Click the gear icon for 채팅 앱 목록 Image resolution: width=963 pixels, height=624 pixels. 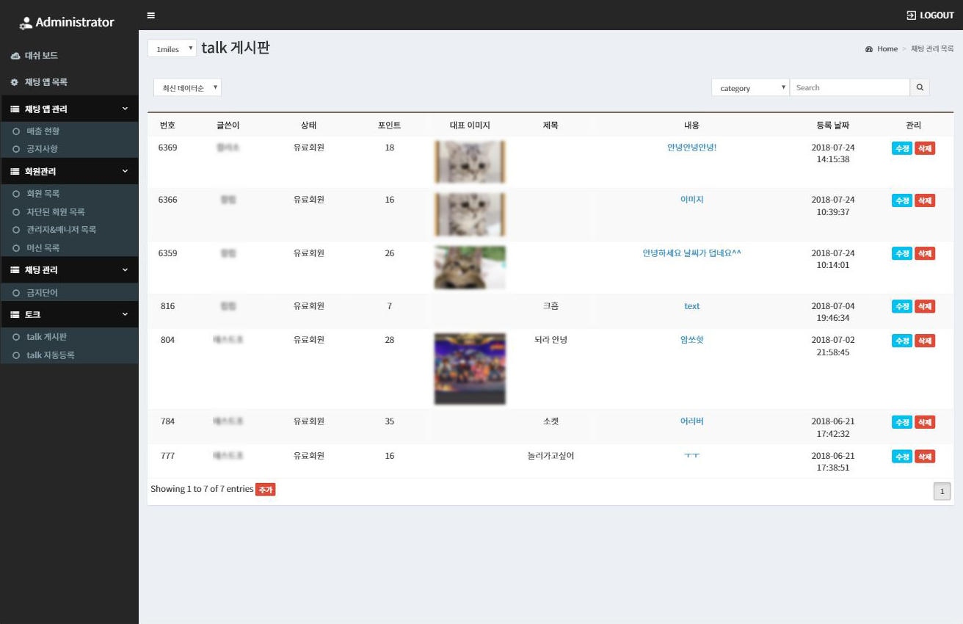click(14, 82)
